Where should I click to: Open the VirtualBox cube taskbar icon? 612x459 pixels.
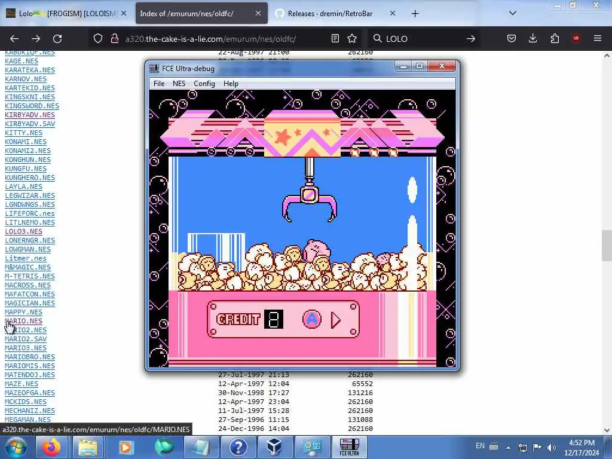pos(274,447)
